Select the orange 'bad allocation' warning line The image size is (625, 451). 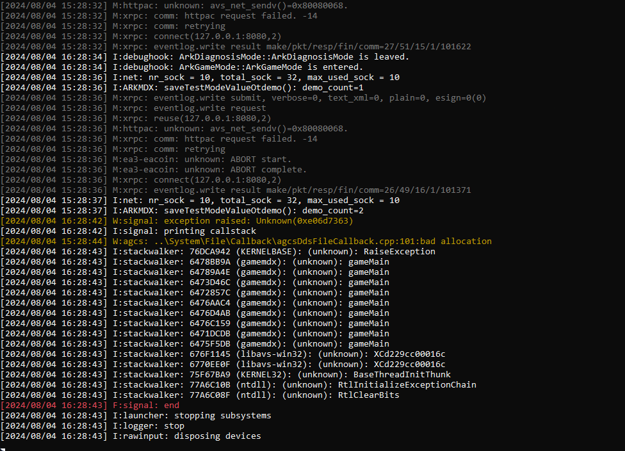(302, 242)
